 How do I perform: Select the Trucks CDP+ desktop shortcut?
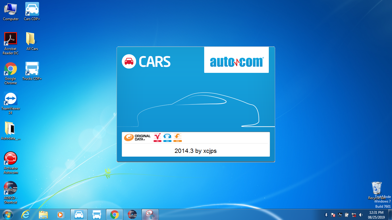pyautogui.click(x=32, y=71)
